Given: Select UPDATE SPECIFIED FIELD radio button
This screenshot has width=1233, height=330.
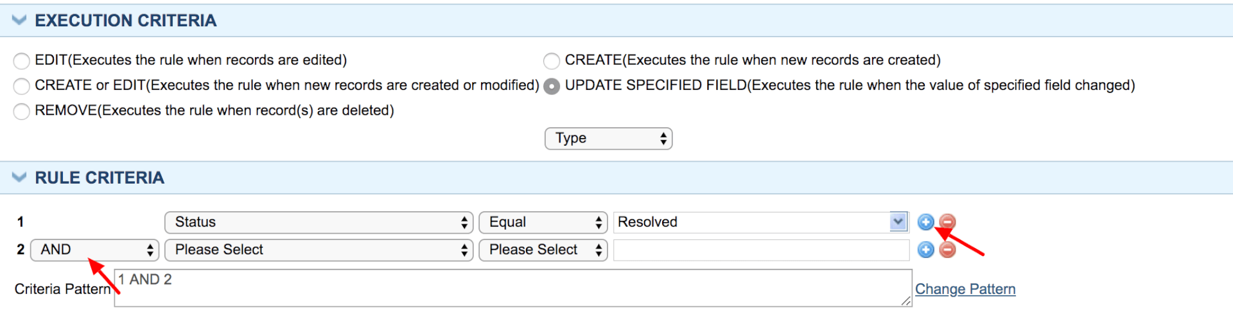Looking at the screenshot, I should 552,86.
